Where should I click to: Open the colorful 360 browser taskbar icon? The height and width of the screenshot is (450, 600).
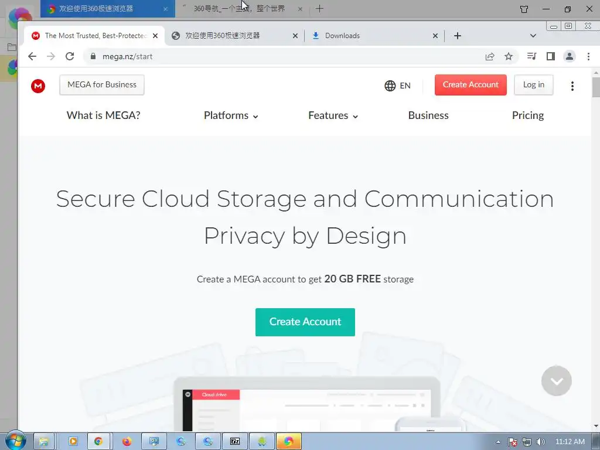click(288, 442)
